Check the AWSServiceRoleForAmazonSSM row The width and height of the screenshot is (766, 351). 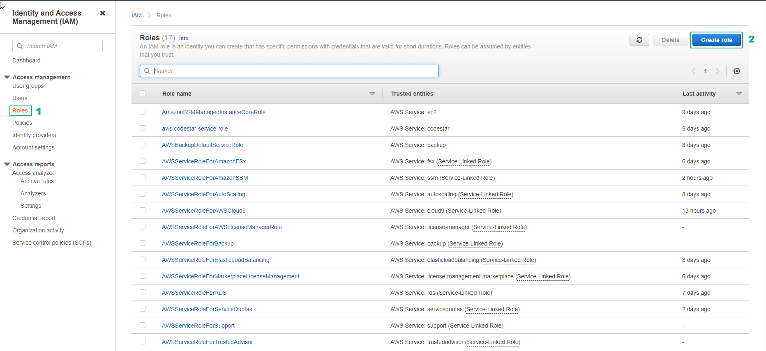pos(143,177)
